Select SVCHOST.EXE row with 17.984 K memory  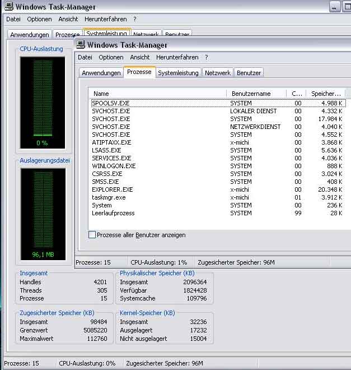pyautogui.click(x=218, y=119)
